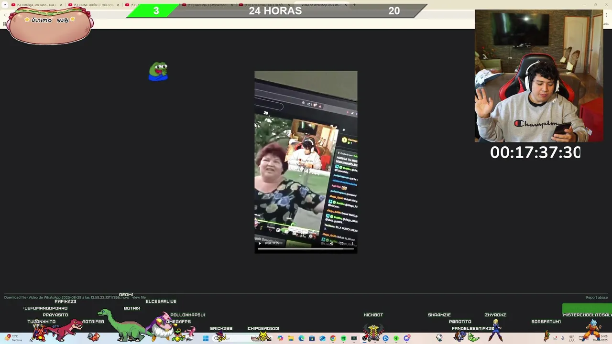Click the PPAYASITO chat name

point(55,315)
